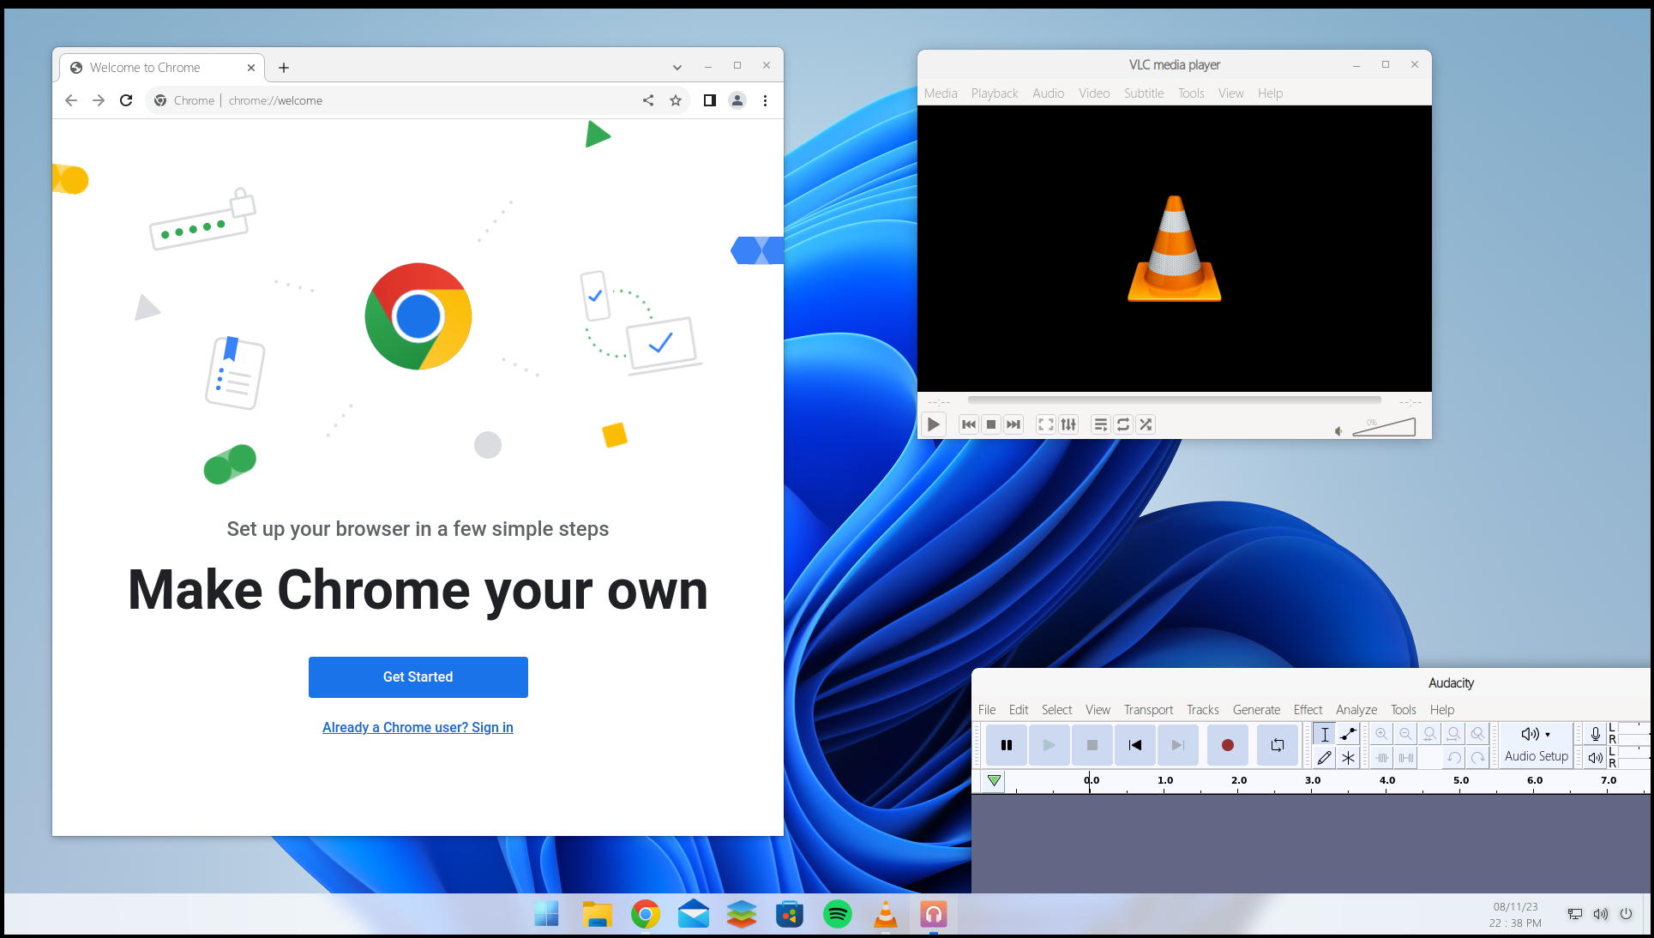Click Already a Chrome user sign-in link
The image size is (1654, 938).
pos(418,727)
